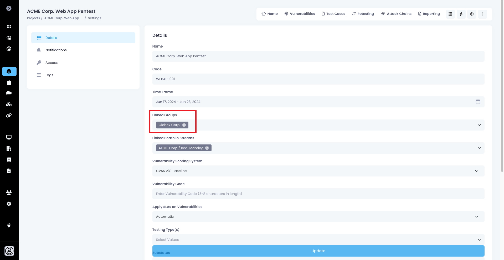
Task: Expand the left sidebar with arrow icon
Action: click(9, 8)
